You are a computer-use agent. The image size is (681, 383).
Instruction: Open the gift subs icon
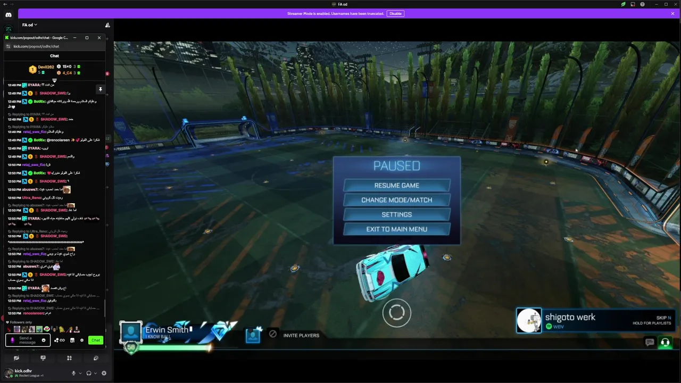coord(56,340)
